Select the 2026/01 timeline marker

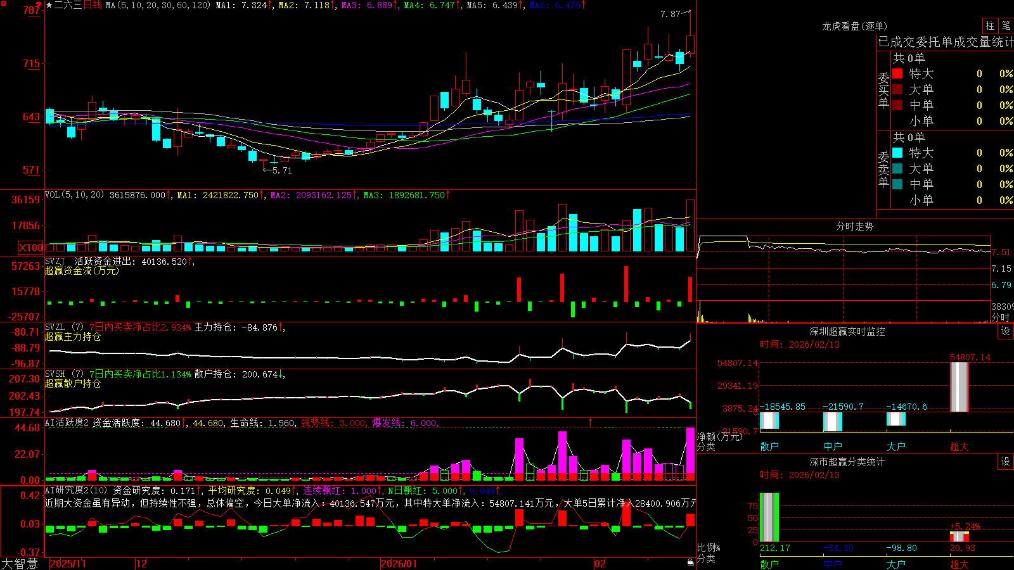(x=399, y=564)
